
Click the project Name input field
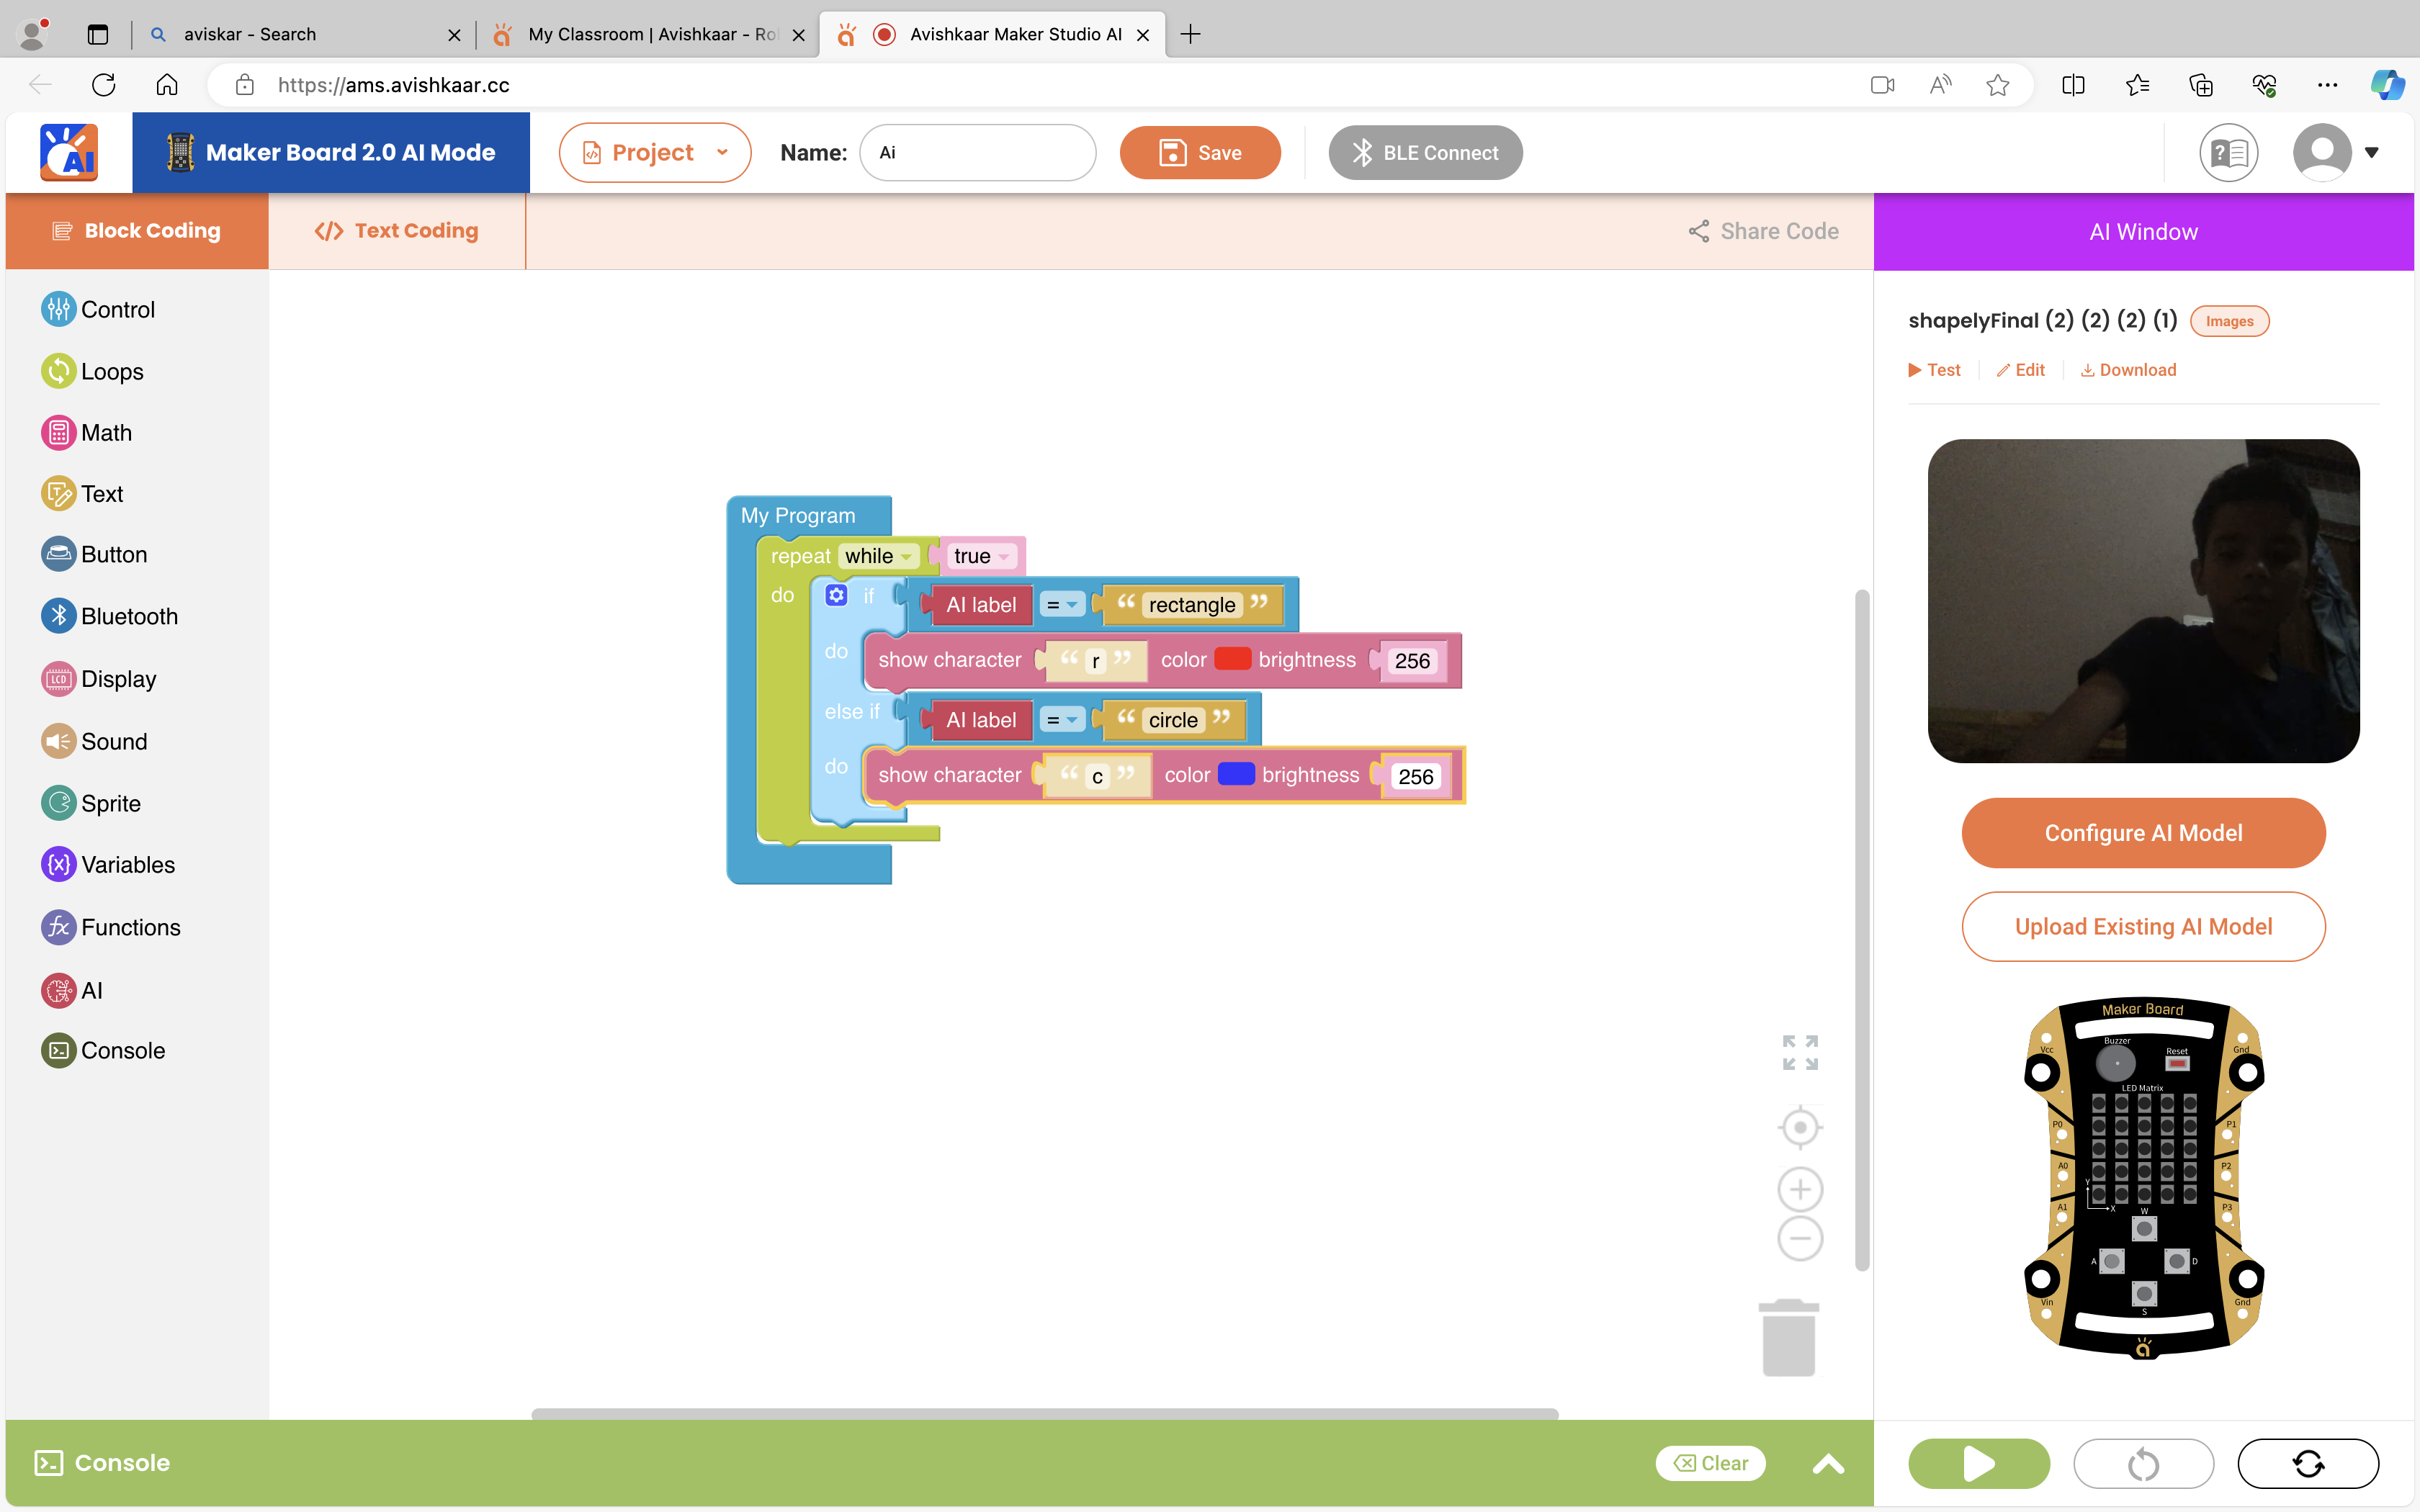pyautogui.click(x=977, y=153)
